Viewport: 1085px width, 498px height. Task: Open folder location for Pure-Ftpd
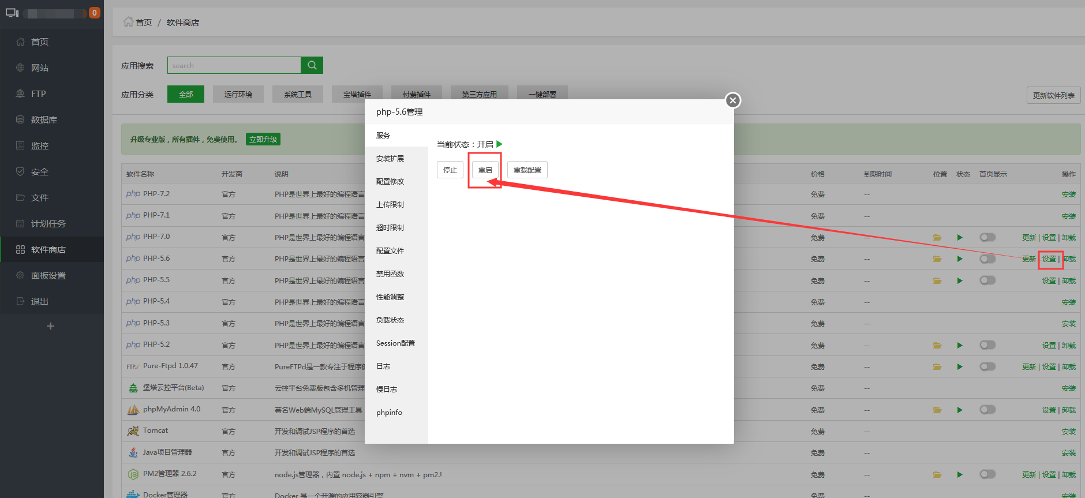[937, 366]
